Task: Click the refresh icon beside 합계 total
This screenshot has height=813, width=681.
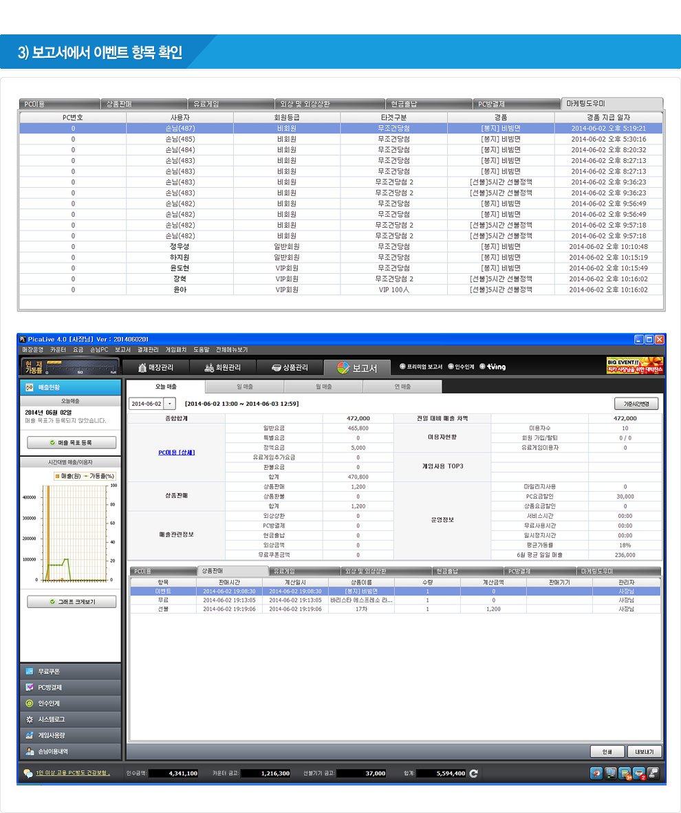Action: click(473, 773)
